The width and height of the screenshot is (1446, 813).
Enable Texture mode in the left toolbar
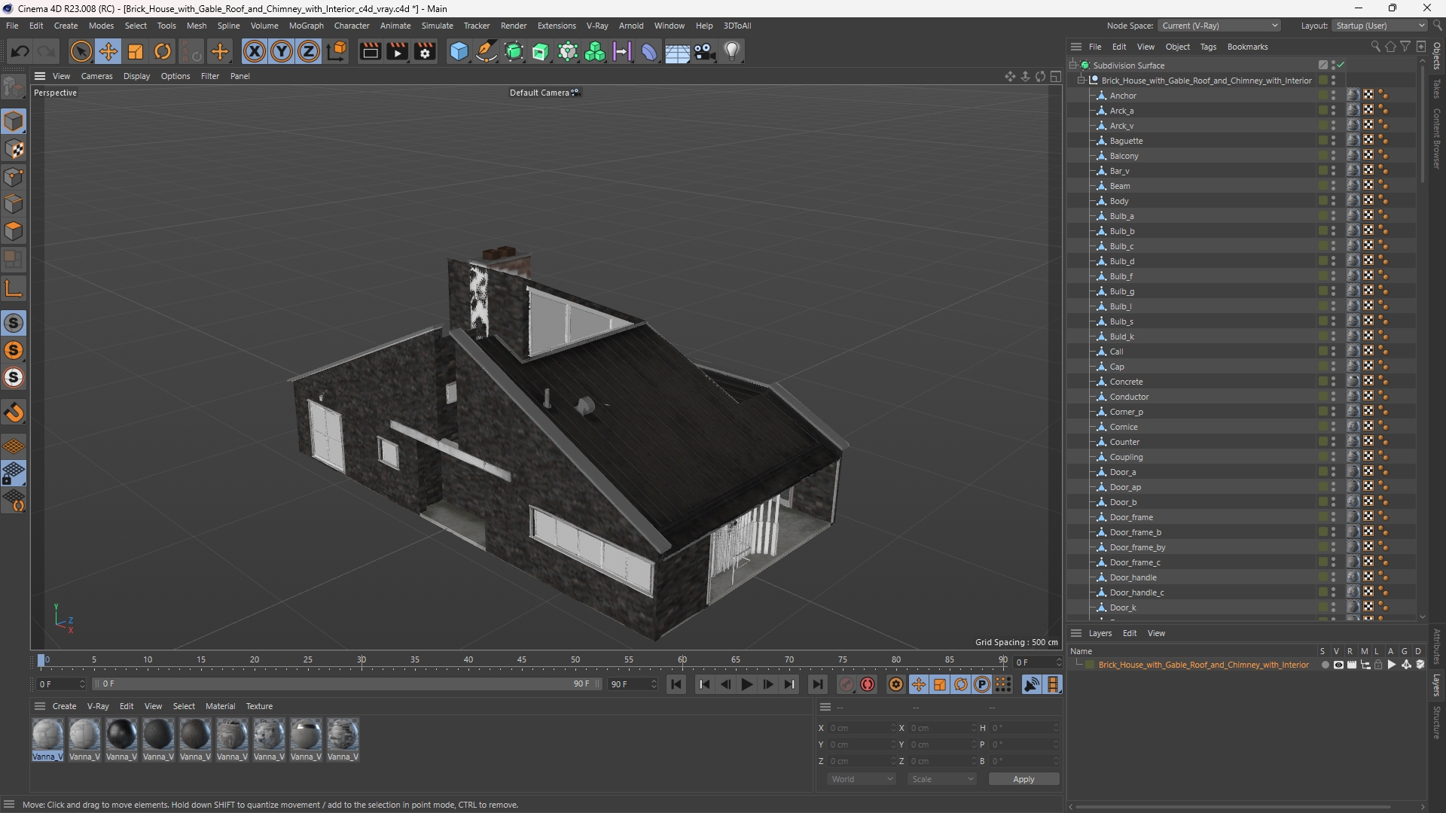click(14, 149)
